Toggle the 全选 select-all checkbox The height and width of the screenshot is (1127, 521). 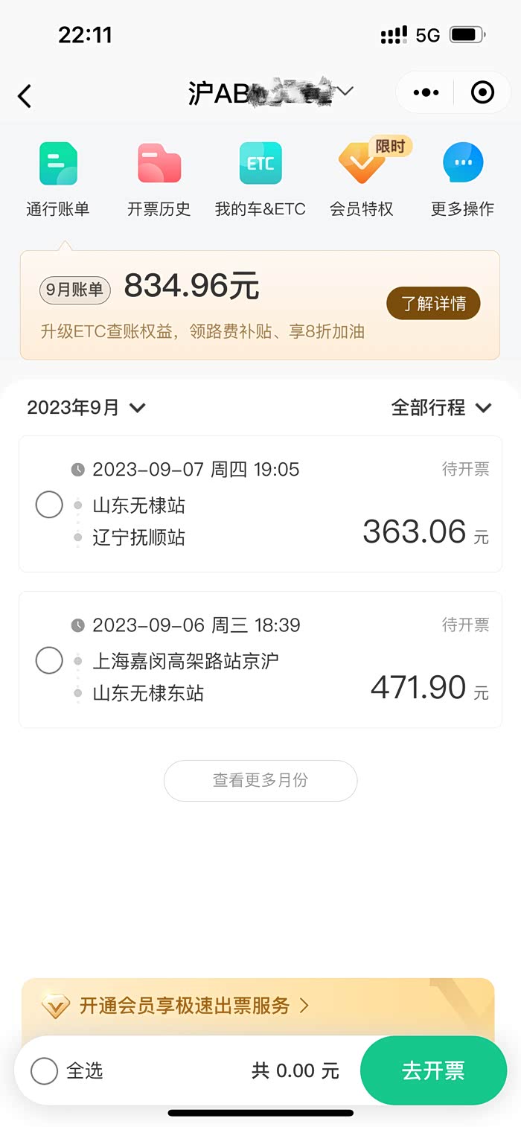click(x=44, y=1071)
